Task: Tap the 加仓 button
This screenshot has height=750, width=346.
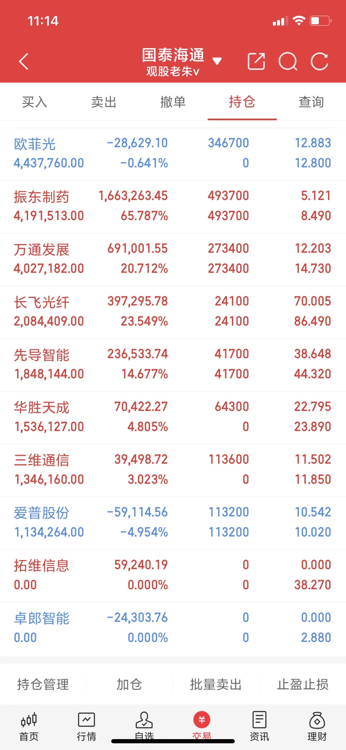Action: click(x=130, y=684)
